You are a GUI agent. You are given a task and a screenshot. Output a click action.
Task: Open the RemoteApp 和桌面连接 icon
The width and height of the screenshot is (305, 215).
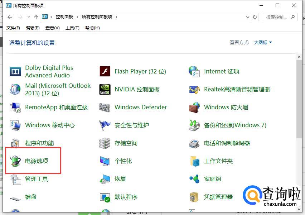coord(15,107)
